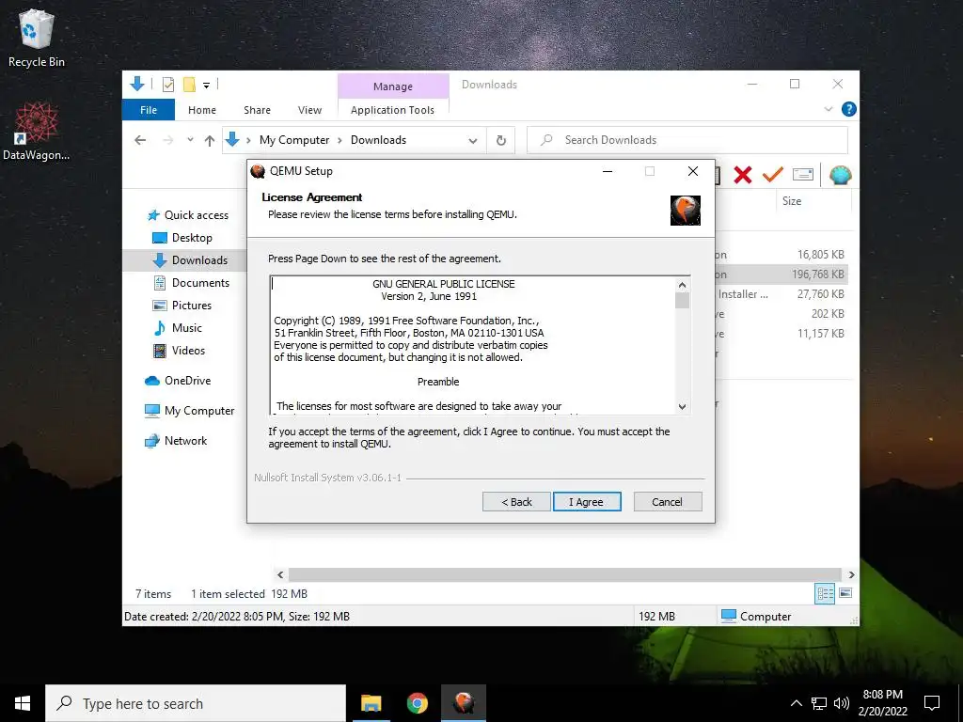Launch Chrome from the taskbar
The width and height of the screenshot is (963, 722).
click(x=417, y=703)
